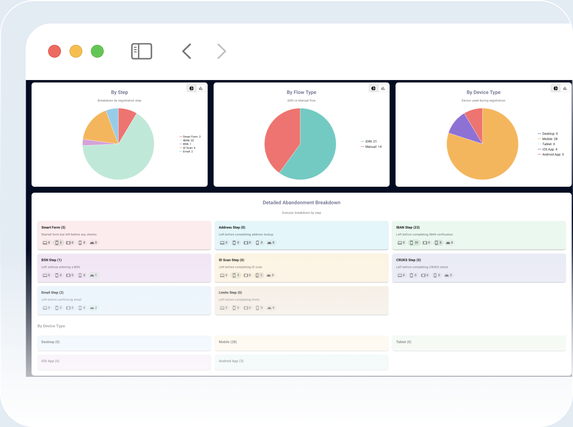Click the Android chip in Limits Step card
Viewport: 573px width, 427px height.
click(271, 307)
